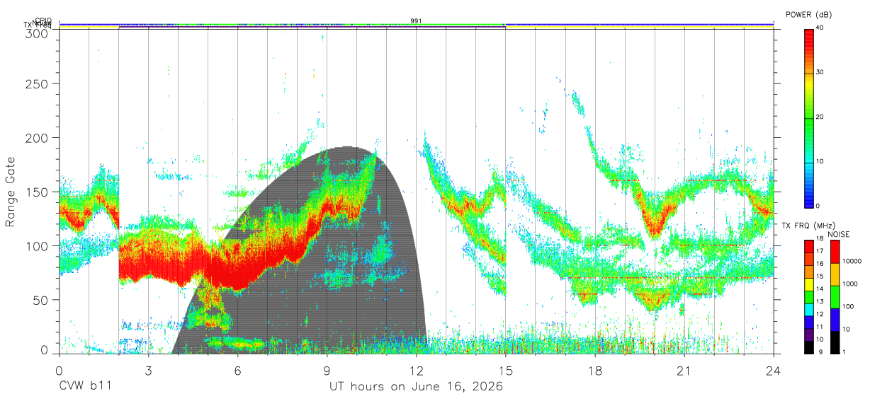Click the red top NOISE color segment
Viewport: 870px width, 401px height.
pos(834,252)
